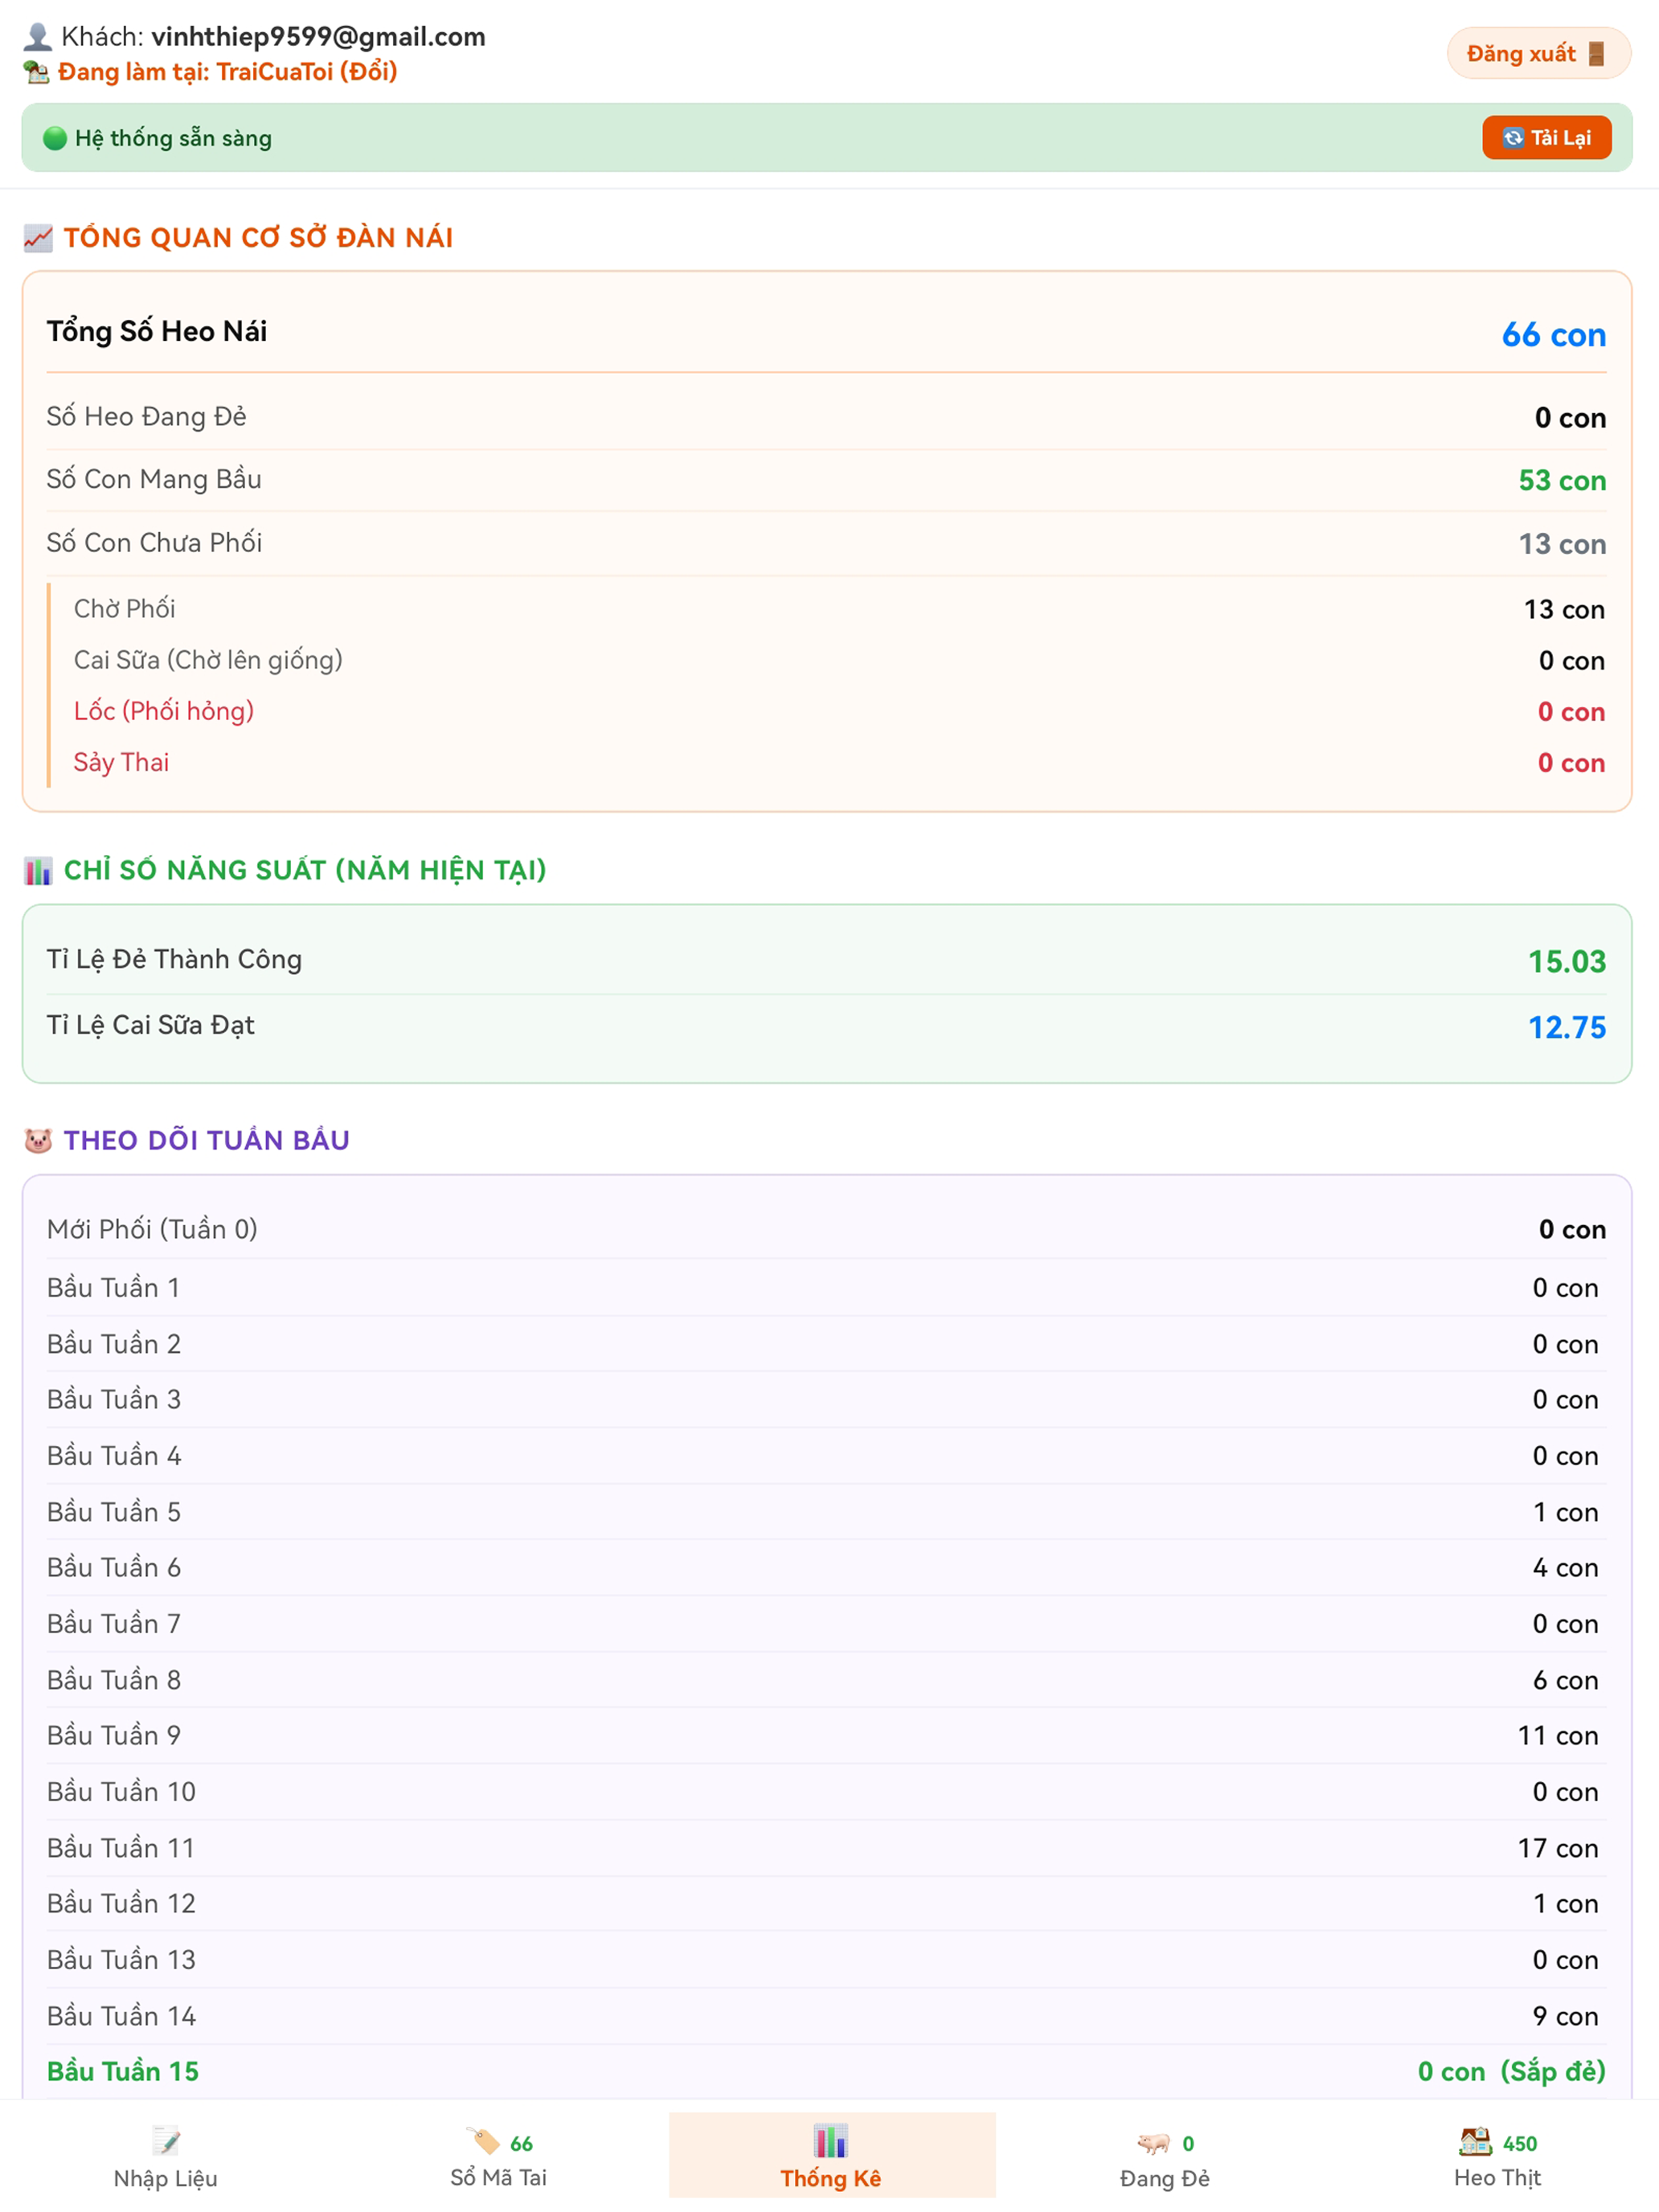Click the 'Hệ thống sẵn sàng' status text
1659x2212 pixels.
pyautogui.click(x=173, y=138)
